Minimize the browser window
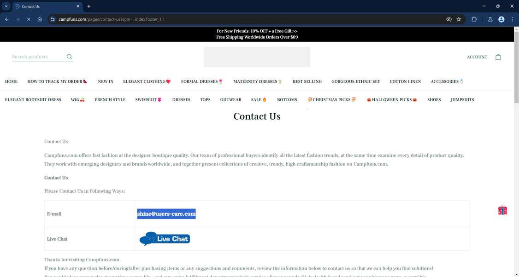 [484, 6]
